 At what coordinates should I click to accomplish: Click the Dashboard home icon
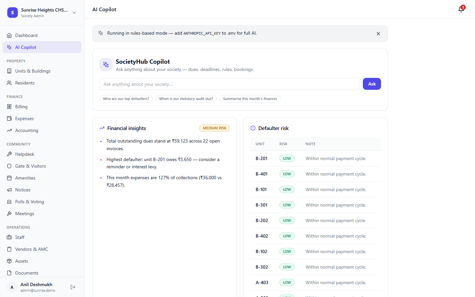click(x=9, y=35)
